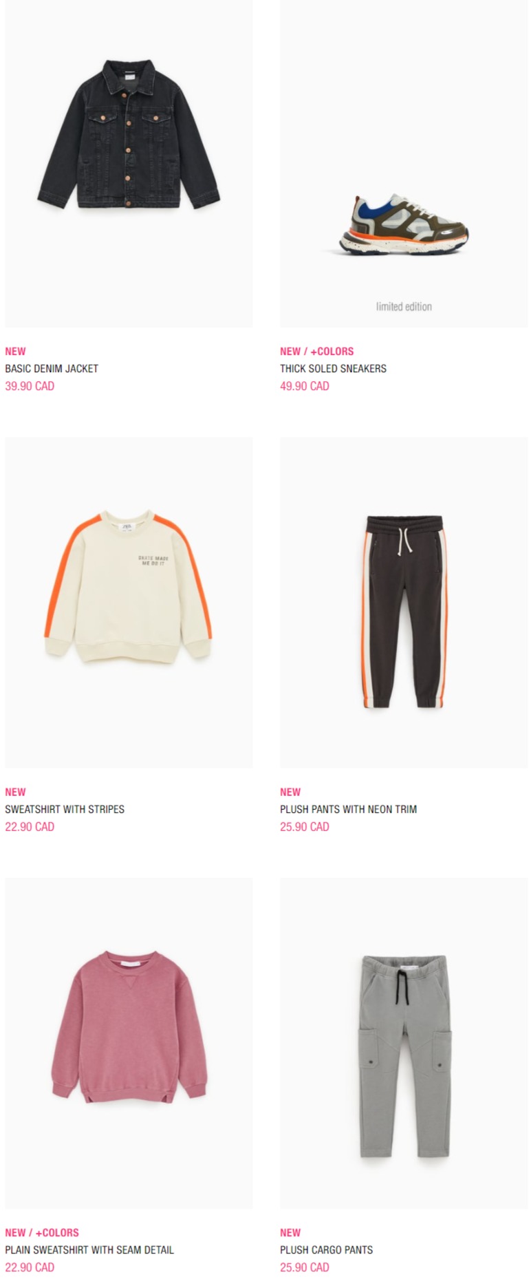This screenshot has width=531, height=1281.
Task: Open the thick soled sneakers product image
Action: [404, 163]
